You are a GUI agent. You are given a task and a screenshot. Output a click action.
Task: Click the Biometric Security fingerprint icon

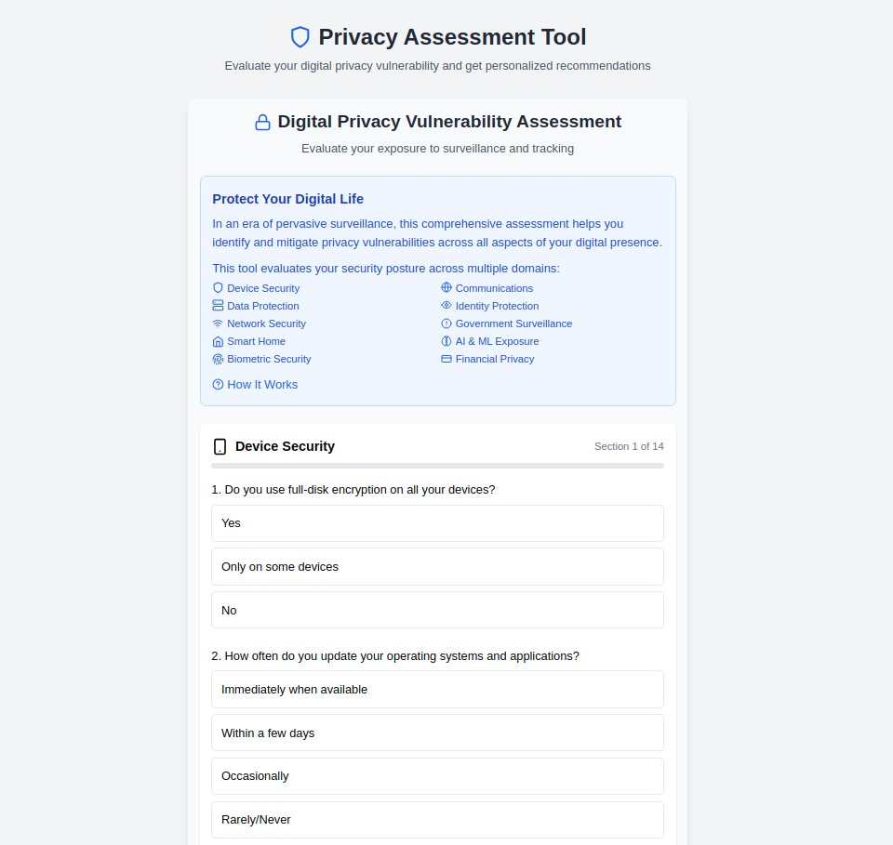coord(218,359)
